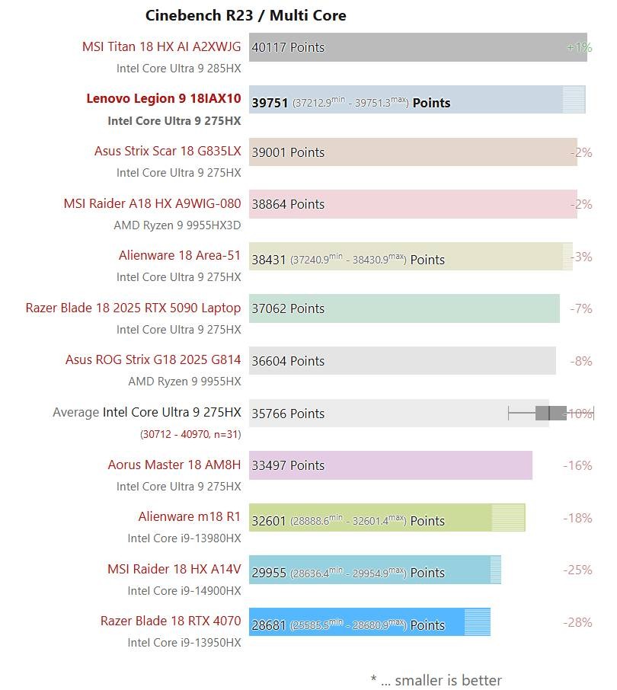Open Asus ROG Strix G18 2025 G814 link
Screen dimensions: 617x690
click(153, 359)
